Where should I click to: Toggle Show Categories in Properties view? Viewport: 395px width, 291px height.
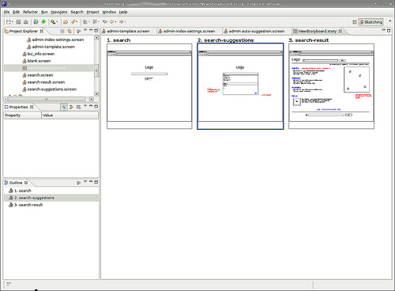point(64,107)
